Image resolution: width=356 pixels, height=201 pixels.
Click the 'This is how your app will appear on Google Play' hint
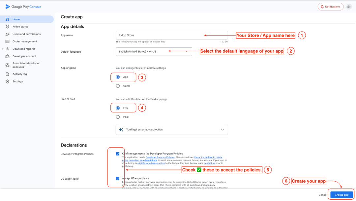pos(140,42)
